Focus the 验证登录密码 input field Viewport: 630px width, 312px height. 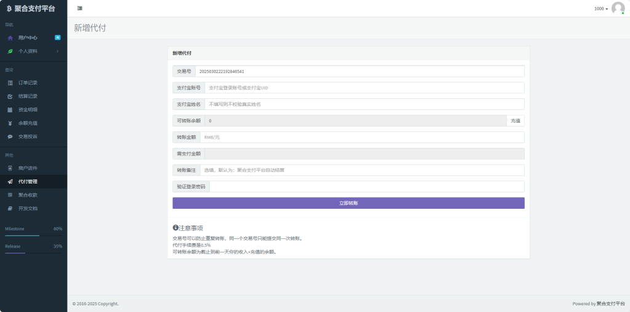click(367, 187)
